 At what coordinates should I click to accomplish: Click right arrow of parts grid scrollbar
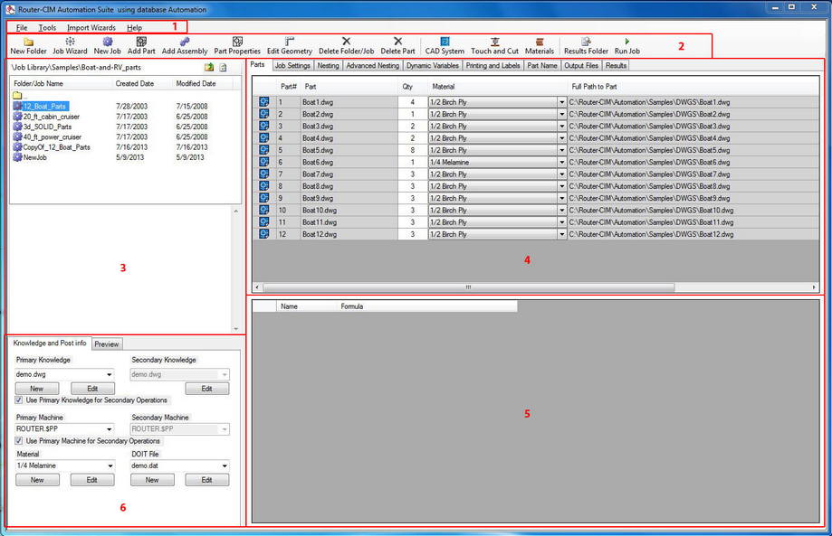coord(814,287)
